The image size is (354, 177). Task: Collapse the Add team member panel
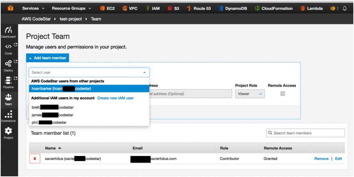(x=48, y=58)
